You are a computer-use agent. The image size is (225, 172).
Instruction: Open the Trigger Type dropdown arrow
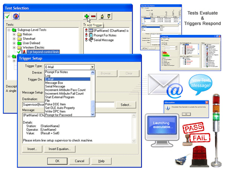(x=92, y=67)
